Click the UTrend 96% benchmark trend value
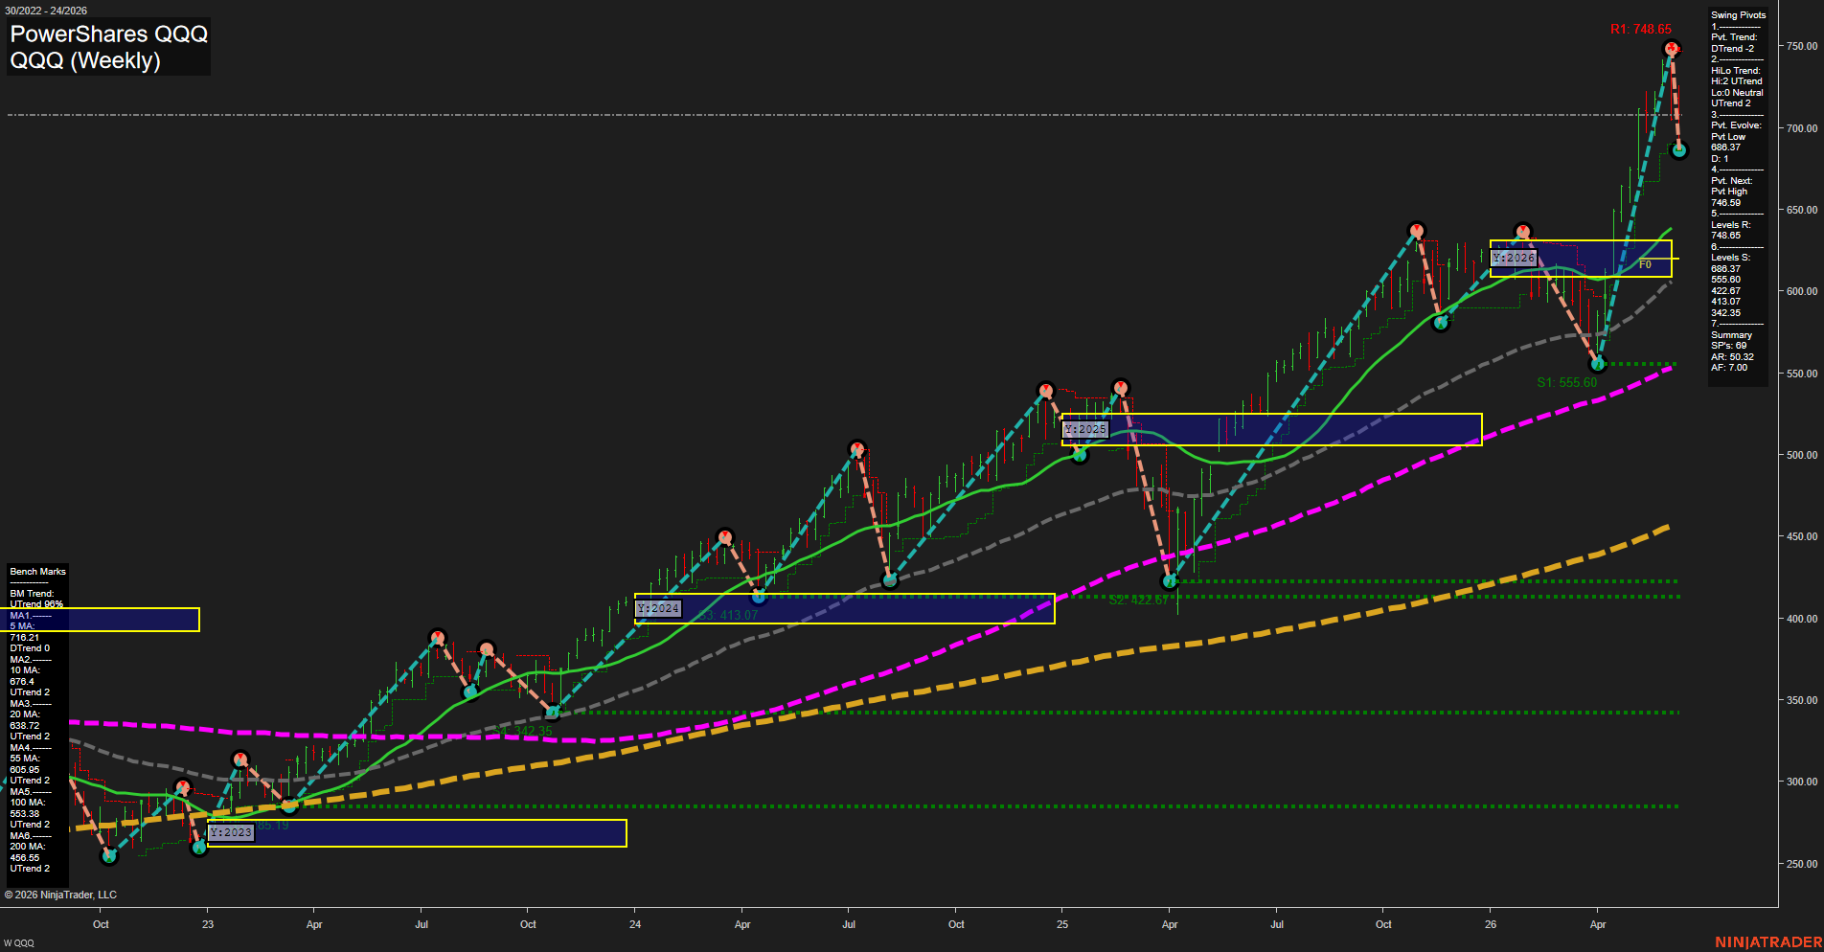This screenshot has height=952, width=1824. tap(36, 604)
